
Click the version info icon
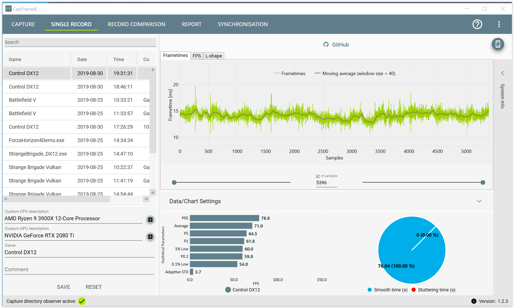click(474, 301)
